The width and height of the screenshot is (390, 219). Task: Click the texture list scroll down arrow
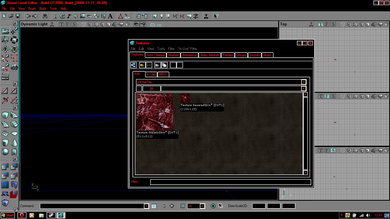[x=305, y=172]
